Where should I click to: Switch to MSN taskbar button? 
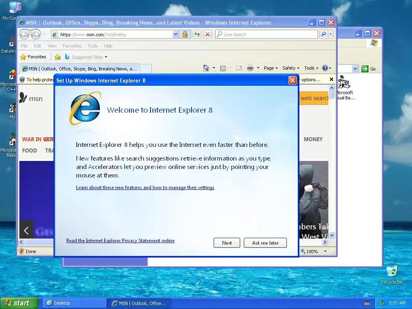139,303
